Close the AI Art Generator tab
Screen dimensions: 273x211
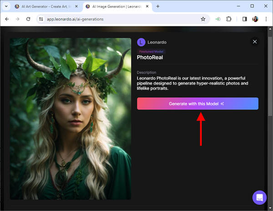[x=76, y=6]
